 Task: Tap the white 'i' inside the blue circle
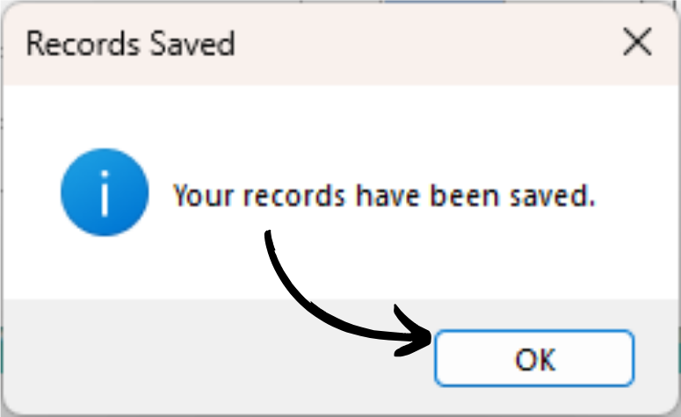(x=105, y=193)
